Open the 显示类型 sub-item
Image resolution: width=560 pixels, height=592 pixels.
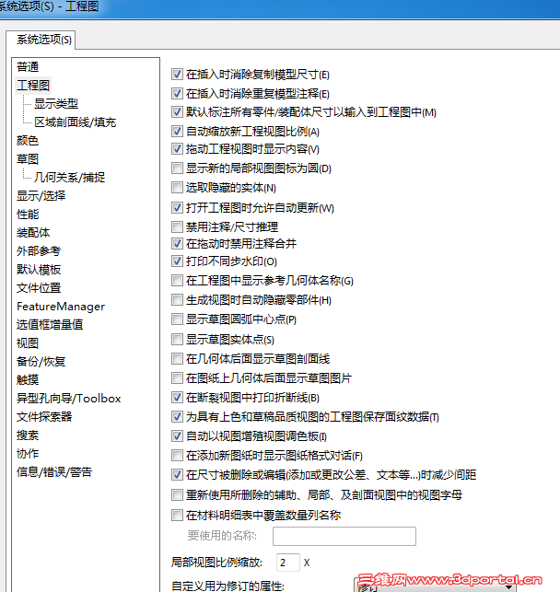coord(56,103)
